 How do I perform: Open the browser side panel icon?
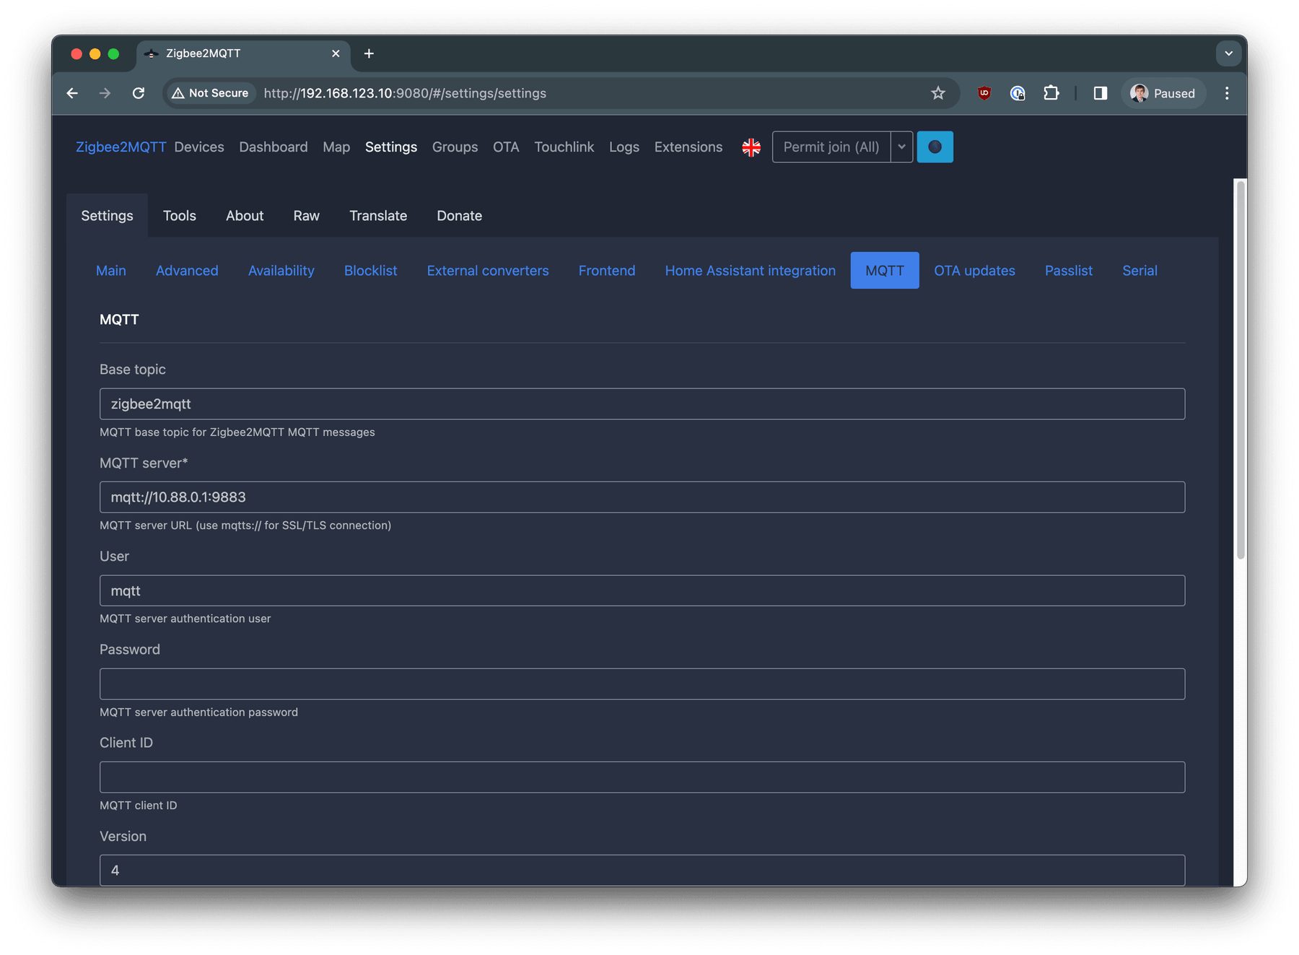click(1099, 93)
